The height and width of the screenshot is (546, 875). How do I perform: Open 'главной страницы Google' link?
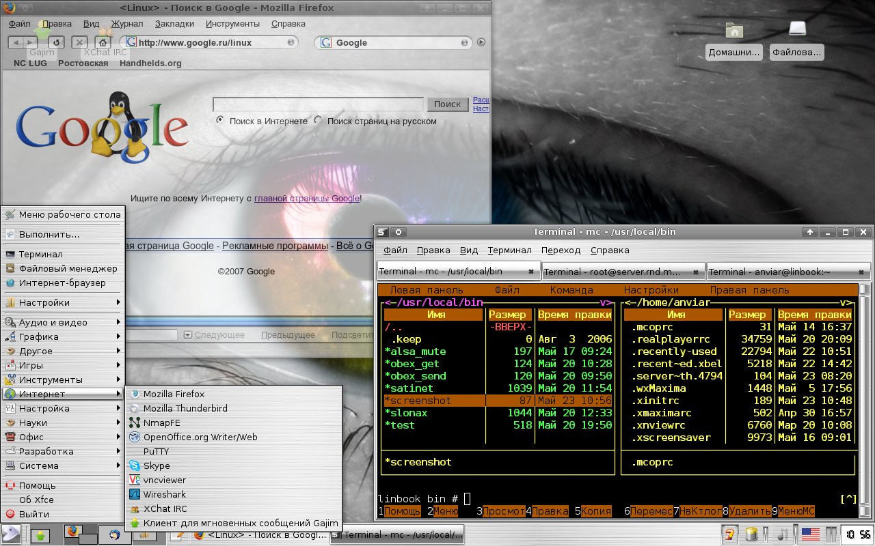pyautogui.click(x=307, y=198)
